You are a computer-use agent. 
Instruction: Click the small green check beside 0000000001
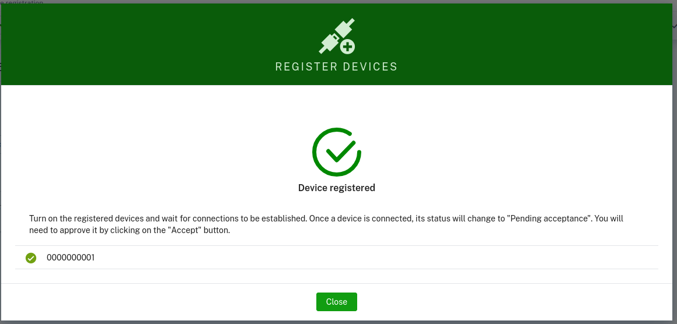[32, 258]
